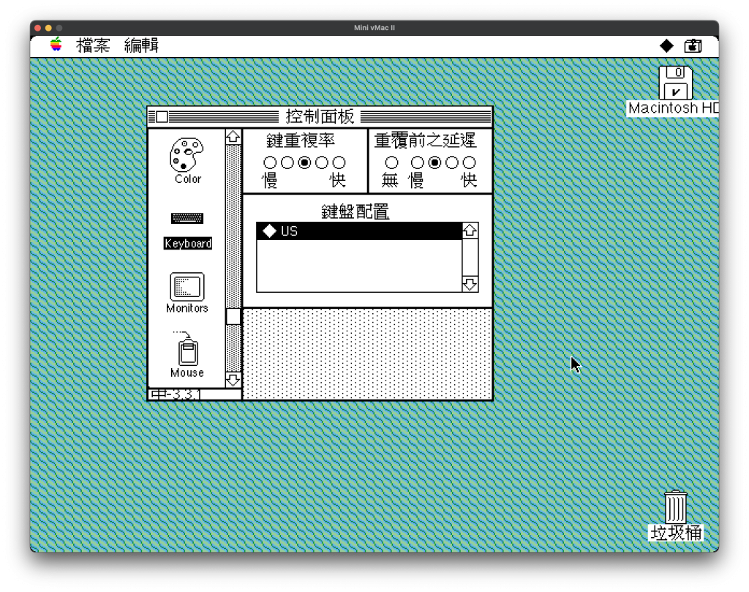Open the Monitors control panel icon
Viewport: 749px width, 592px height.
click(x=187, y=287)
